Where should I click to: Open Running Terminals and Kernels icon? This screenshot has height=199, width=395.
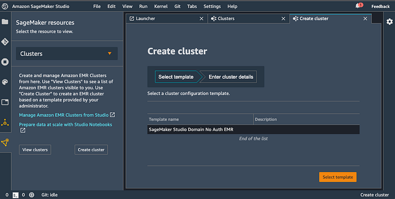click(5, 62)
